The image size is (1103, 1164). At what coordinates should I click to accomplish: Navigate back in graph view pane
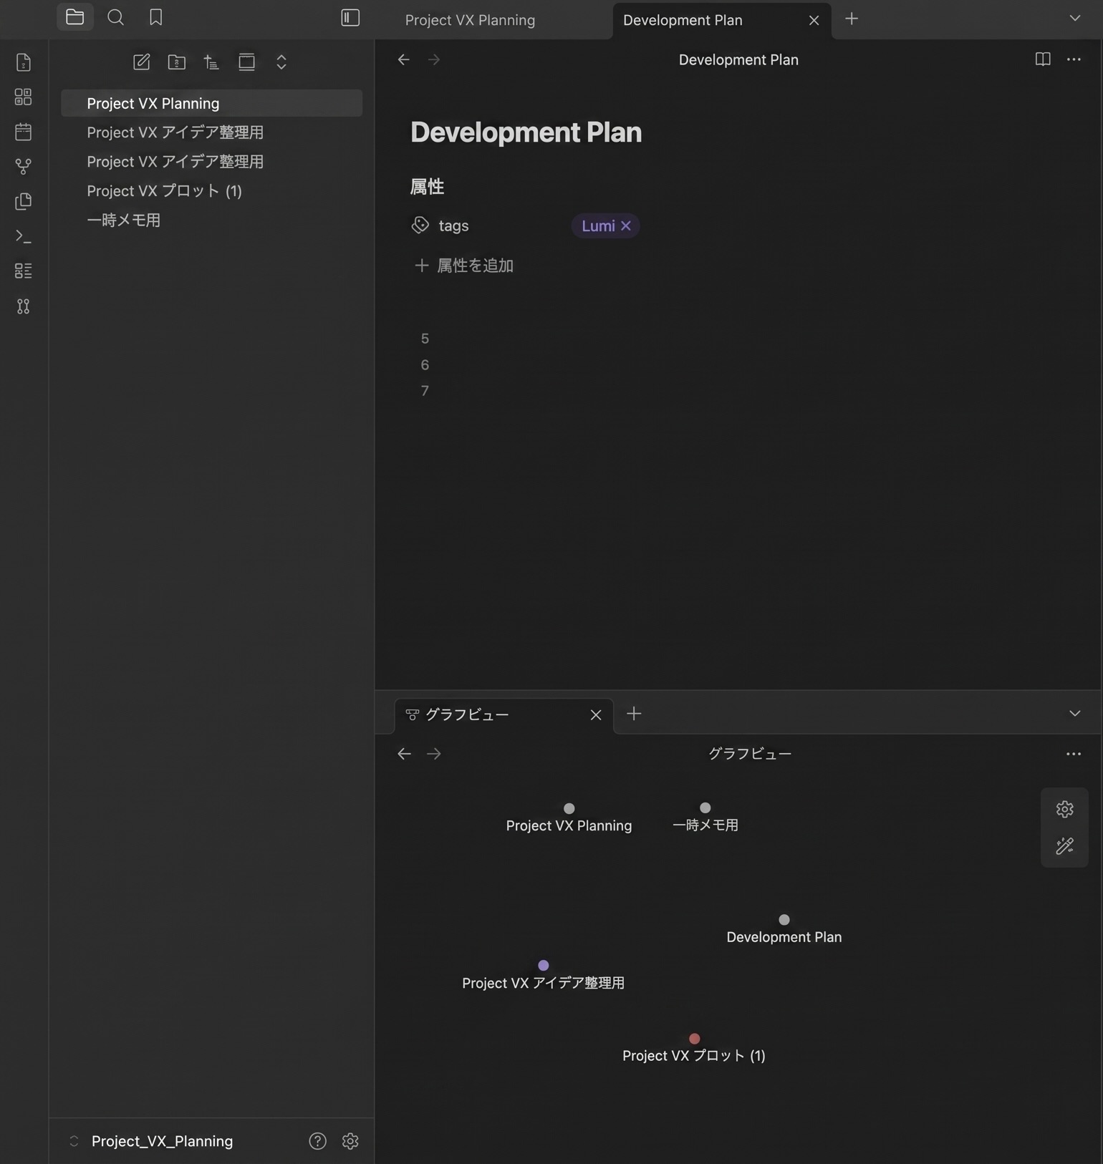pyautogui.click(x=405, y=754)
